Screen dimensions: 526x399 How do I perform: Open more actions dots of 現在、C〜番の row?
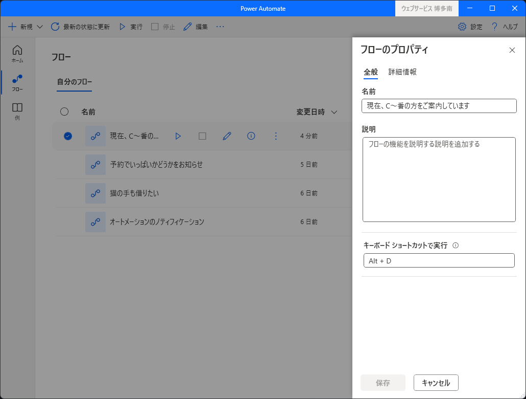pos(276,136)
